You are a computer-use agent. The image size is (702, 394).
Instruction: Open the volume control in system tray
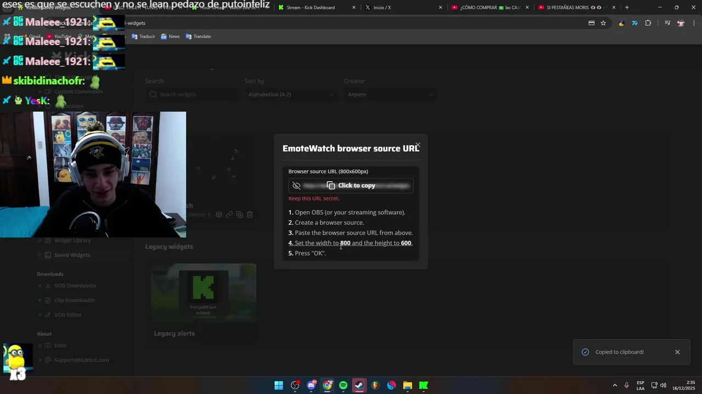pos(663,385)
